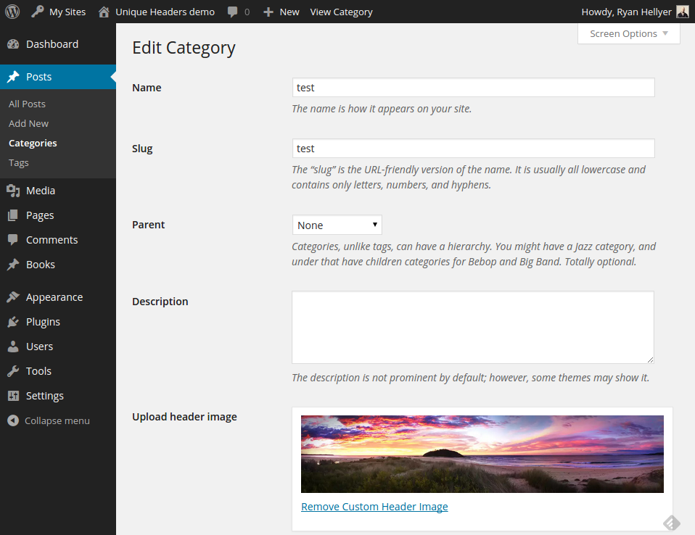Open Comments via speech bubble sidebar icon

(x=13, y=240)
